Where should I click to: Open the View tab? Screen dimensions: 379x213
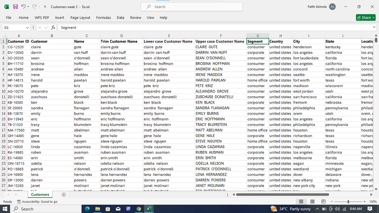(x=151, y=18)
